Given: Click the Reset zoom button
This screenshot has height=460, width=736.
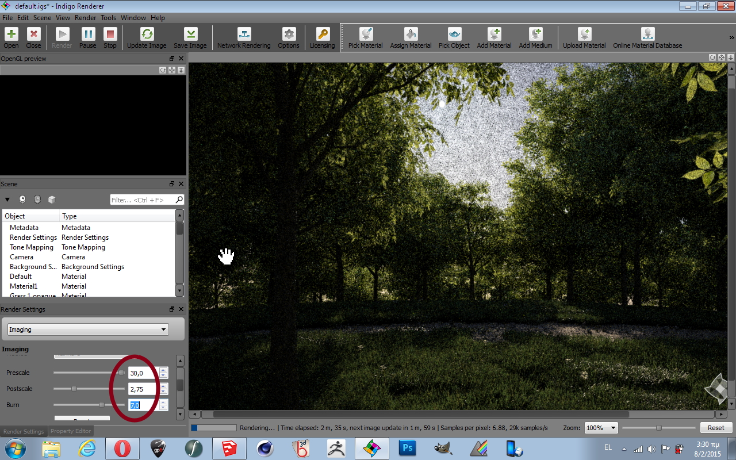Looking at the screenshot, I should (x=715, y=428).
